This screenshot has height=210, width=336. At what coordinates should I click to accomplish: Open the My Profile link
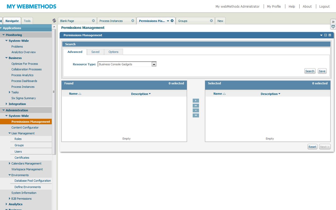tap(274, 6)
